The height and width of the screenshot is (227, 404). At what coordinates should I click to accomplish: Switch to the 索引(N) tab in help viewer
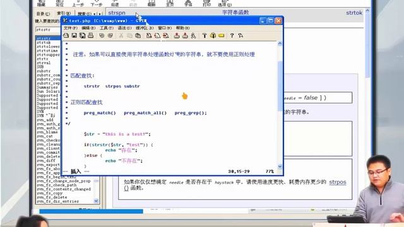coord(64,13)
